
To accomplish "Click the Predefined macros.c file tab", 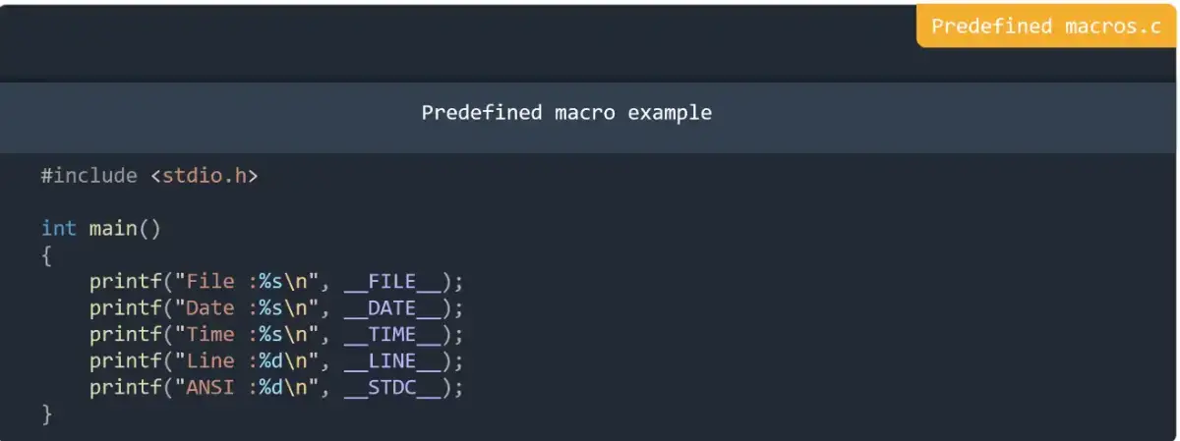I will 1045,27.
